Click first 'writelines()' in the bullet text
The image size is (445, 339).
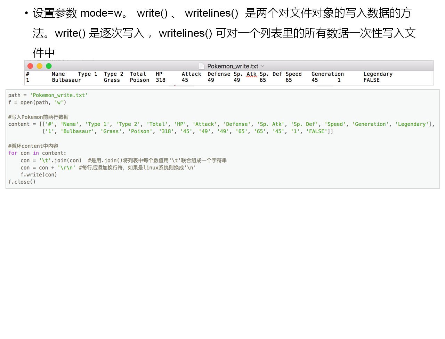[x=211, y=13]
